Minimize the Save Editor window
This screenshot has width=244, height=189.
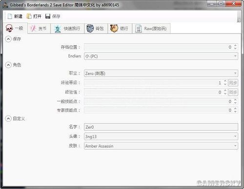(212, 3)
